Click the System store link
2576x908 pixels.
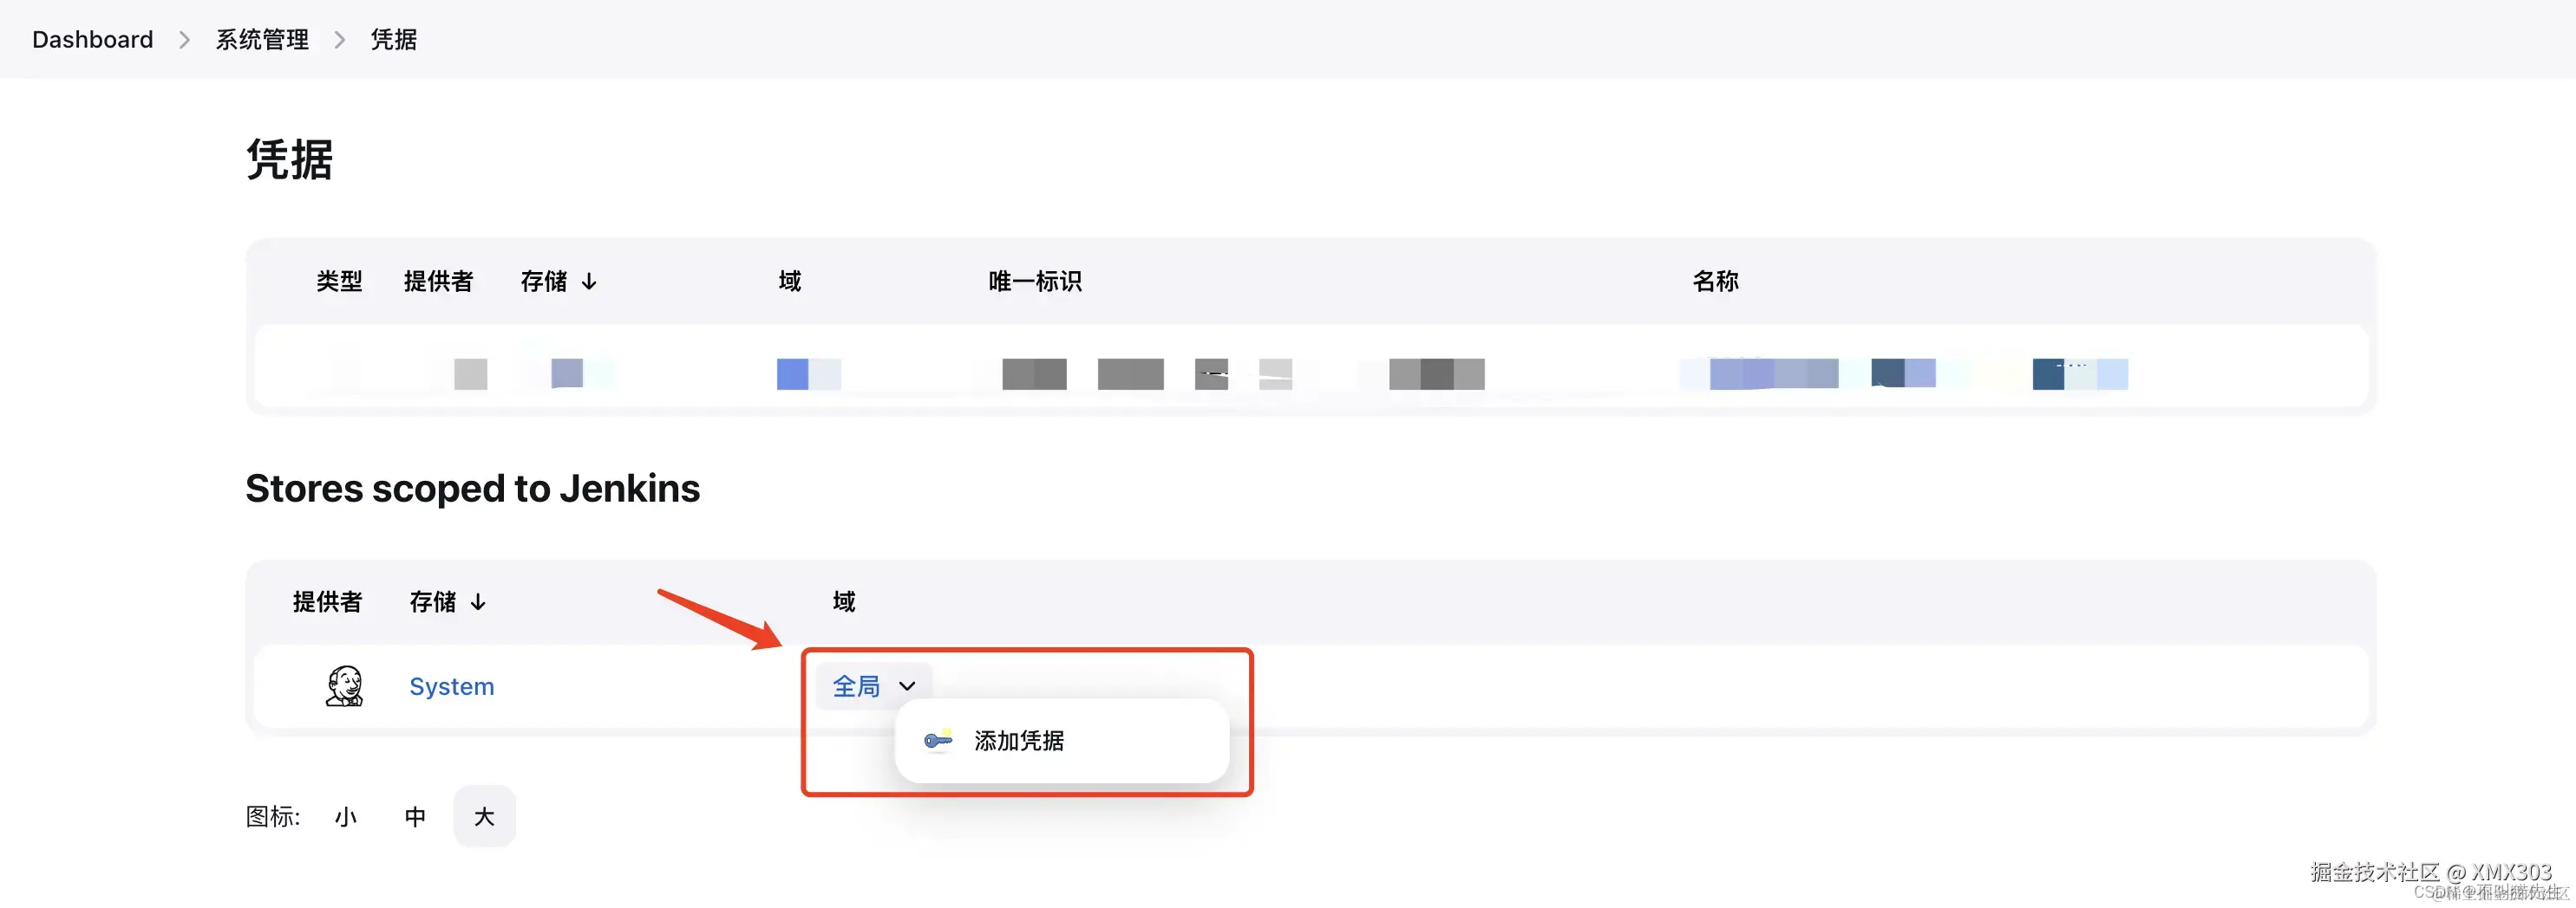451,685
